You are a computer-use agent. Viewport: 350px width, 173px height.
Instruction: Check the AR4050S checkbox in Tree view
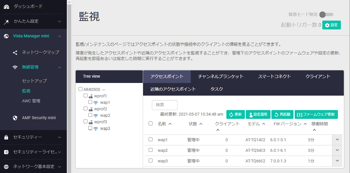pyautogui.click(x=81, y=89)
